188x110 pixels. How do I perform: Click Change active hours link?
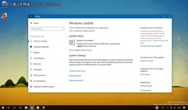(77, 71)
